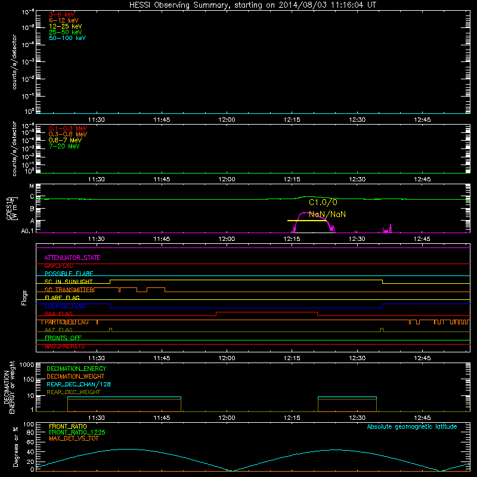Screen dimensions: 477x477
Task: Select the orange 6-12 keV legend label
Action: point(64,20)
